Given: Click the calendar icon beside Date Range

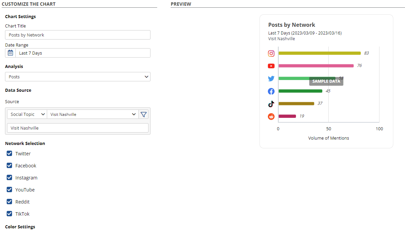Looking at the screenshot, I should [10, 53].
